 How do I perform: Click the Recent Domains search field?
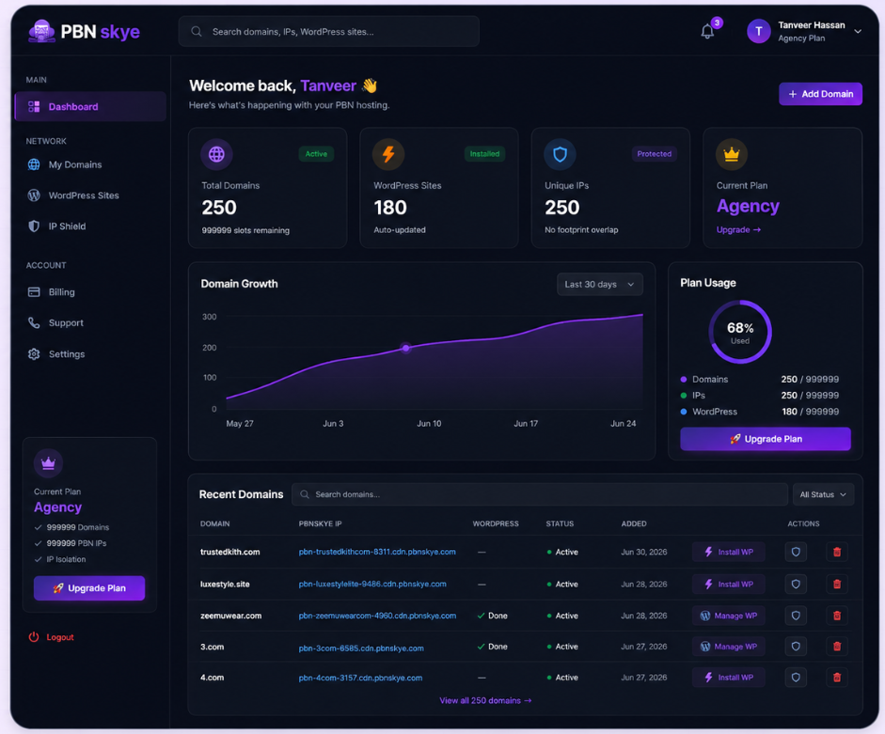coord(540,494)
